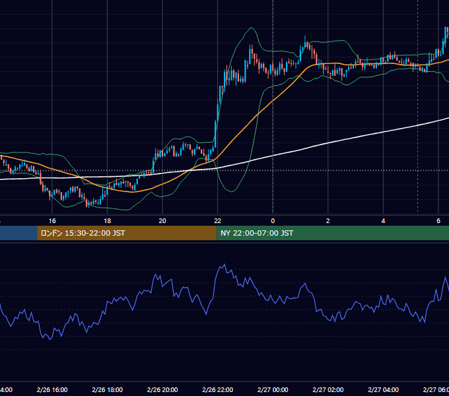Screen dimensions: 449x396
Task: Click the price chart axis label 0
Action: 273,221
